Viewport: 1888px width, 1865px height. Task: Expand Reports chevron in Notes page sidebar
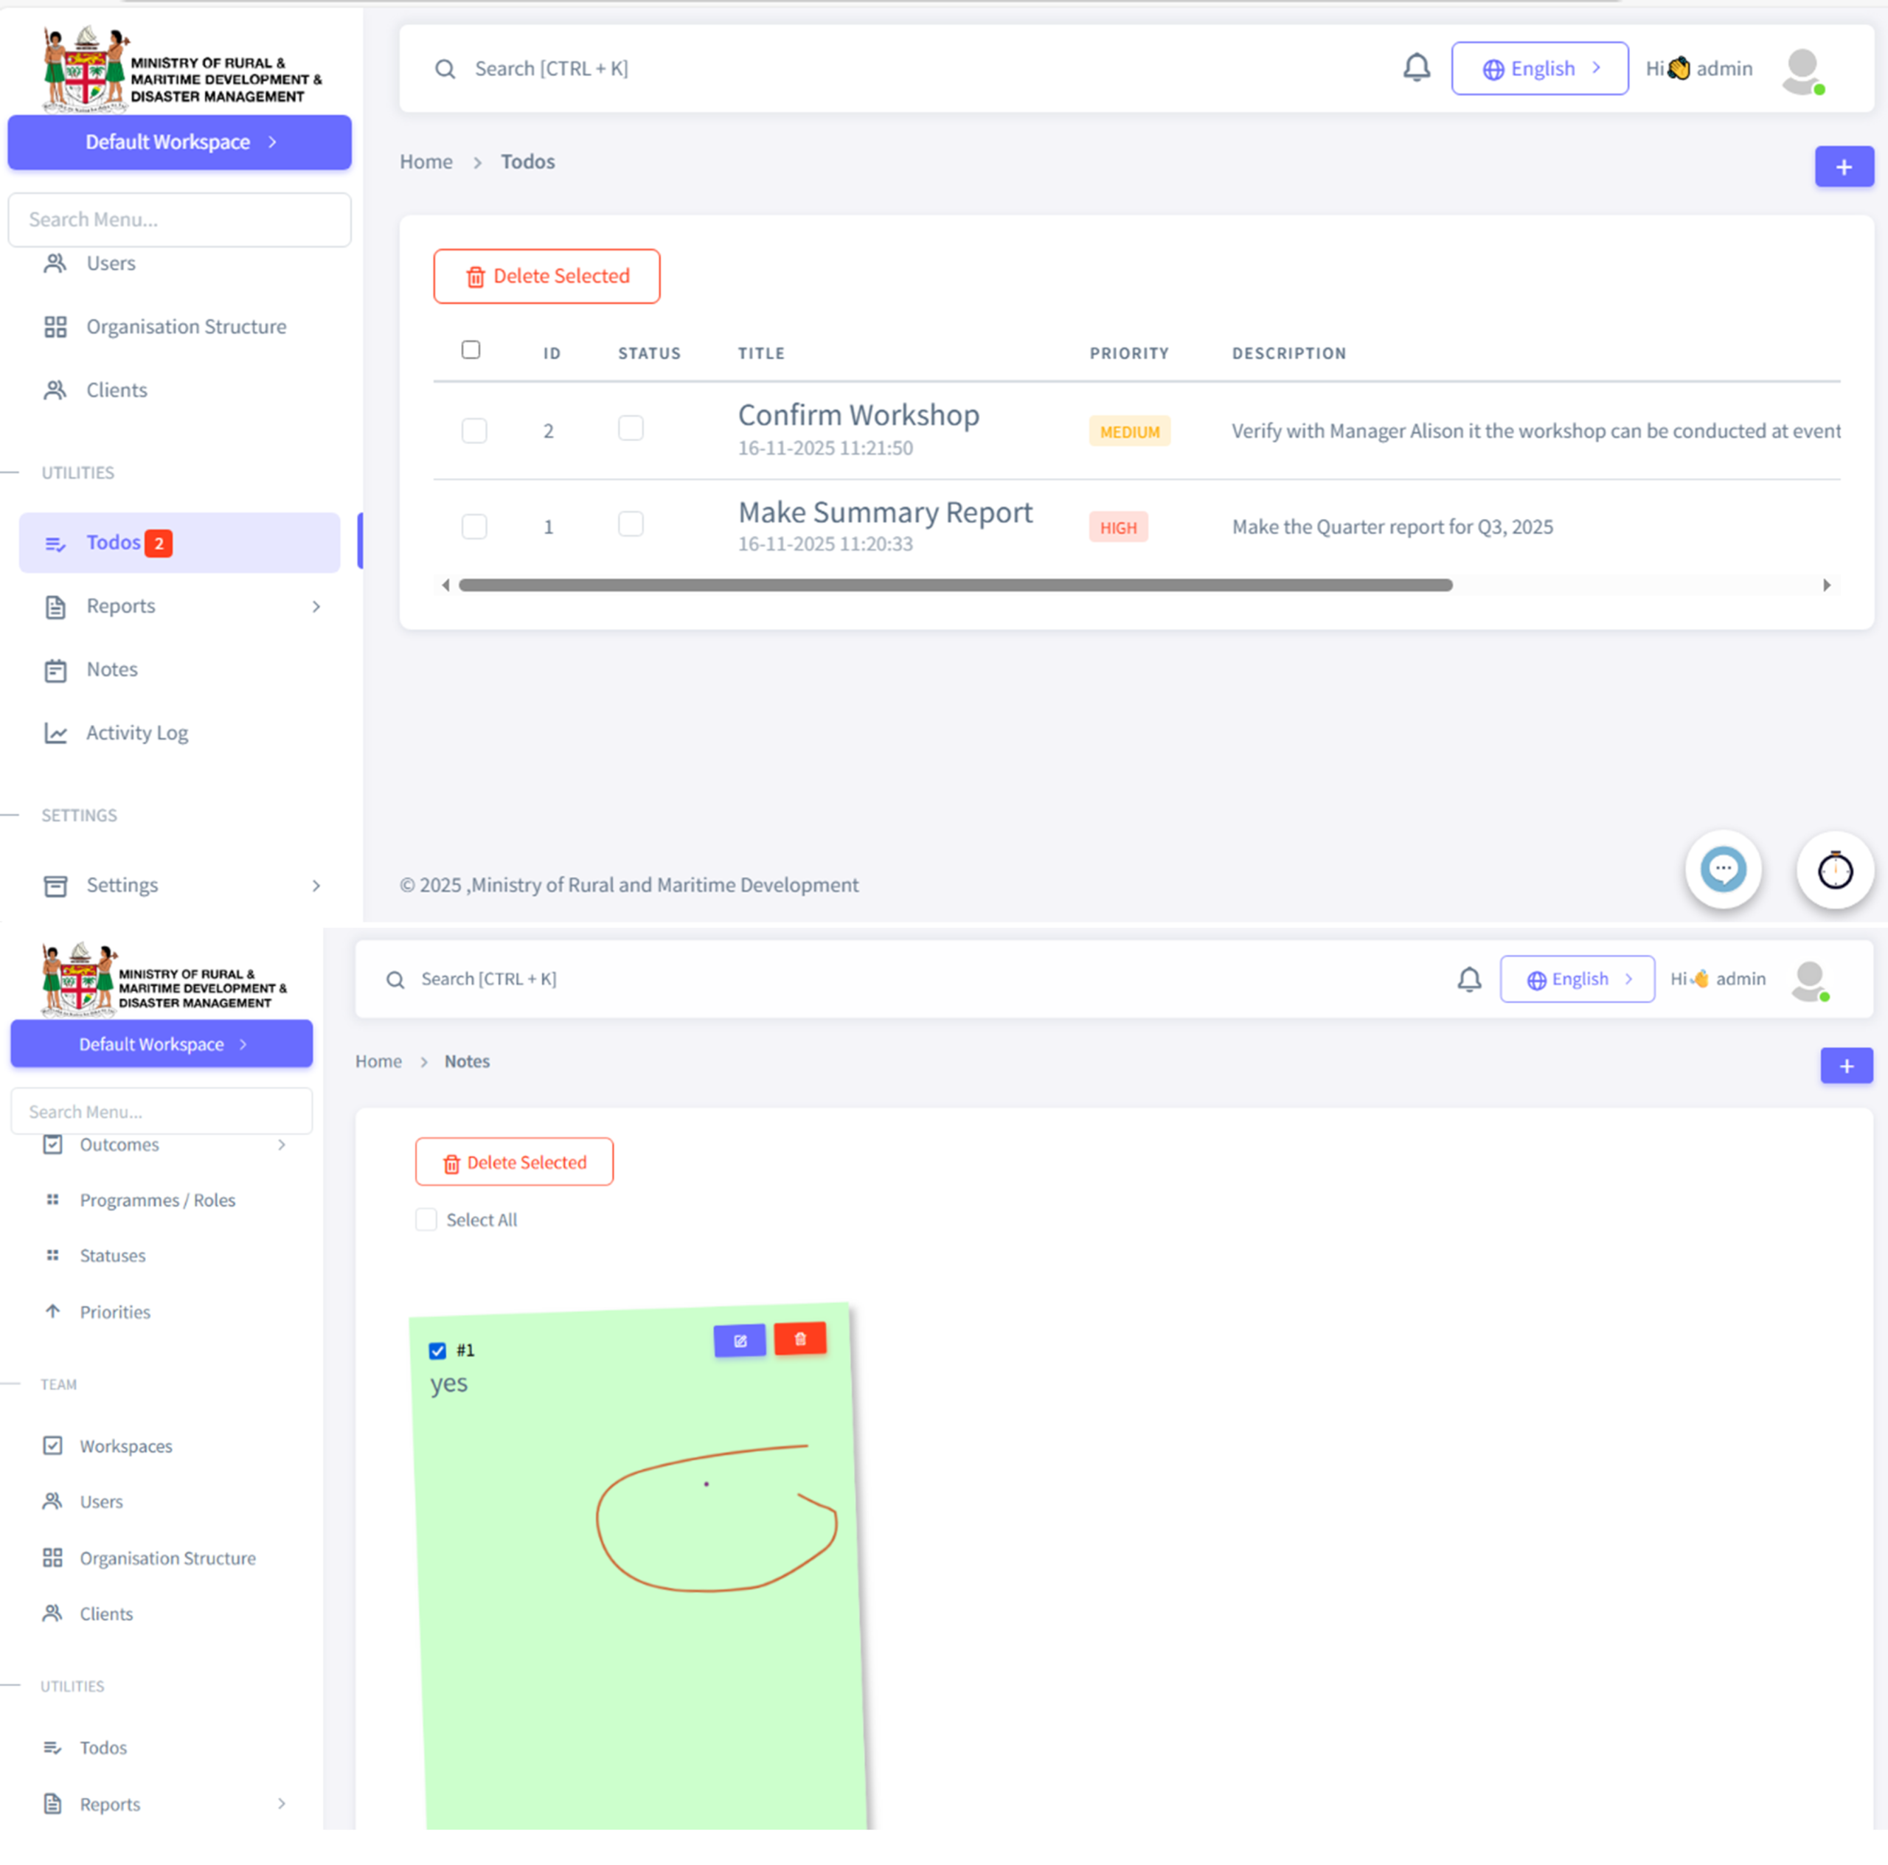point(282,1804)
